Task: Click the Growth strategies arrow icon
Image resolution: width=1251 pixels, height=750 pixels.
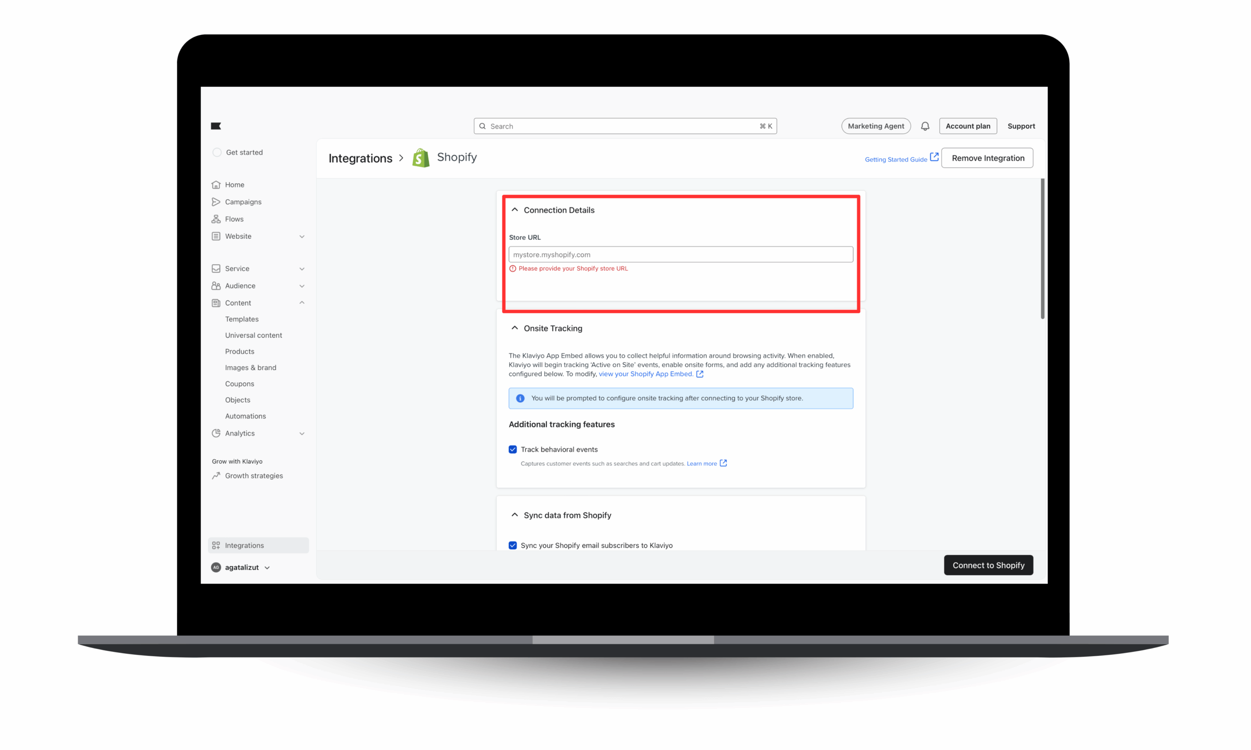Action: coord(216,476)
